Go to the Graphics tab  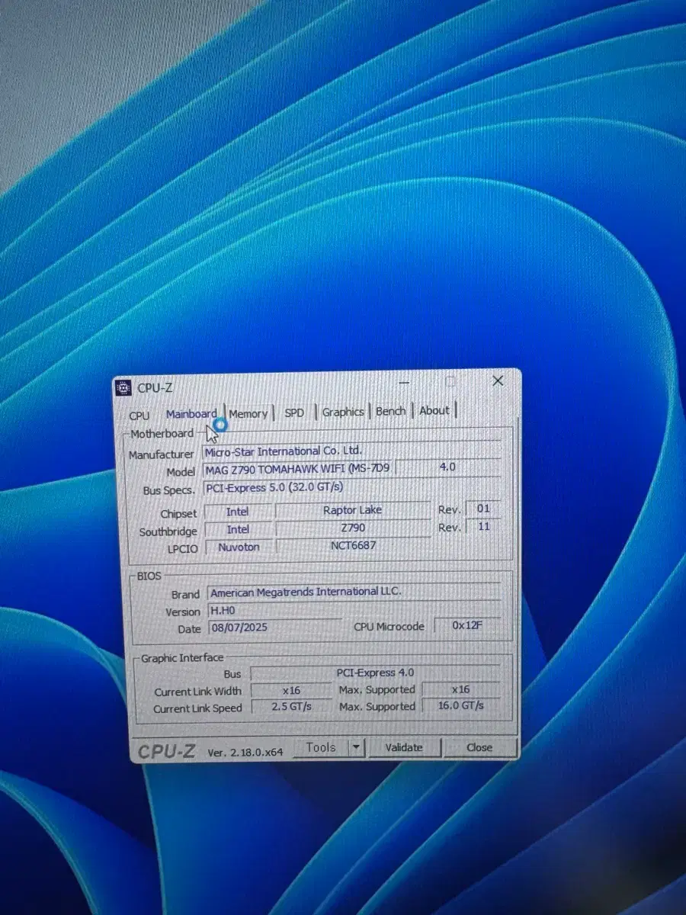(x=342, y=412)
